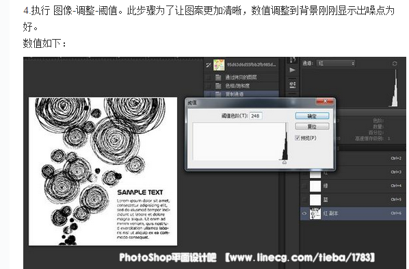The height and width of the screenshot is (269, 409).
Task: Click the history panel icon atop side strip
Action: click(x=293, y=60)
